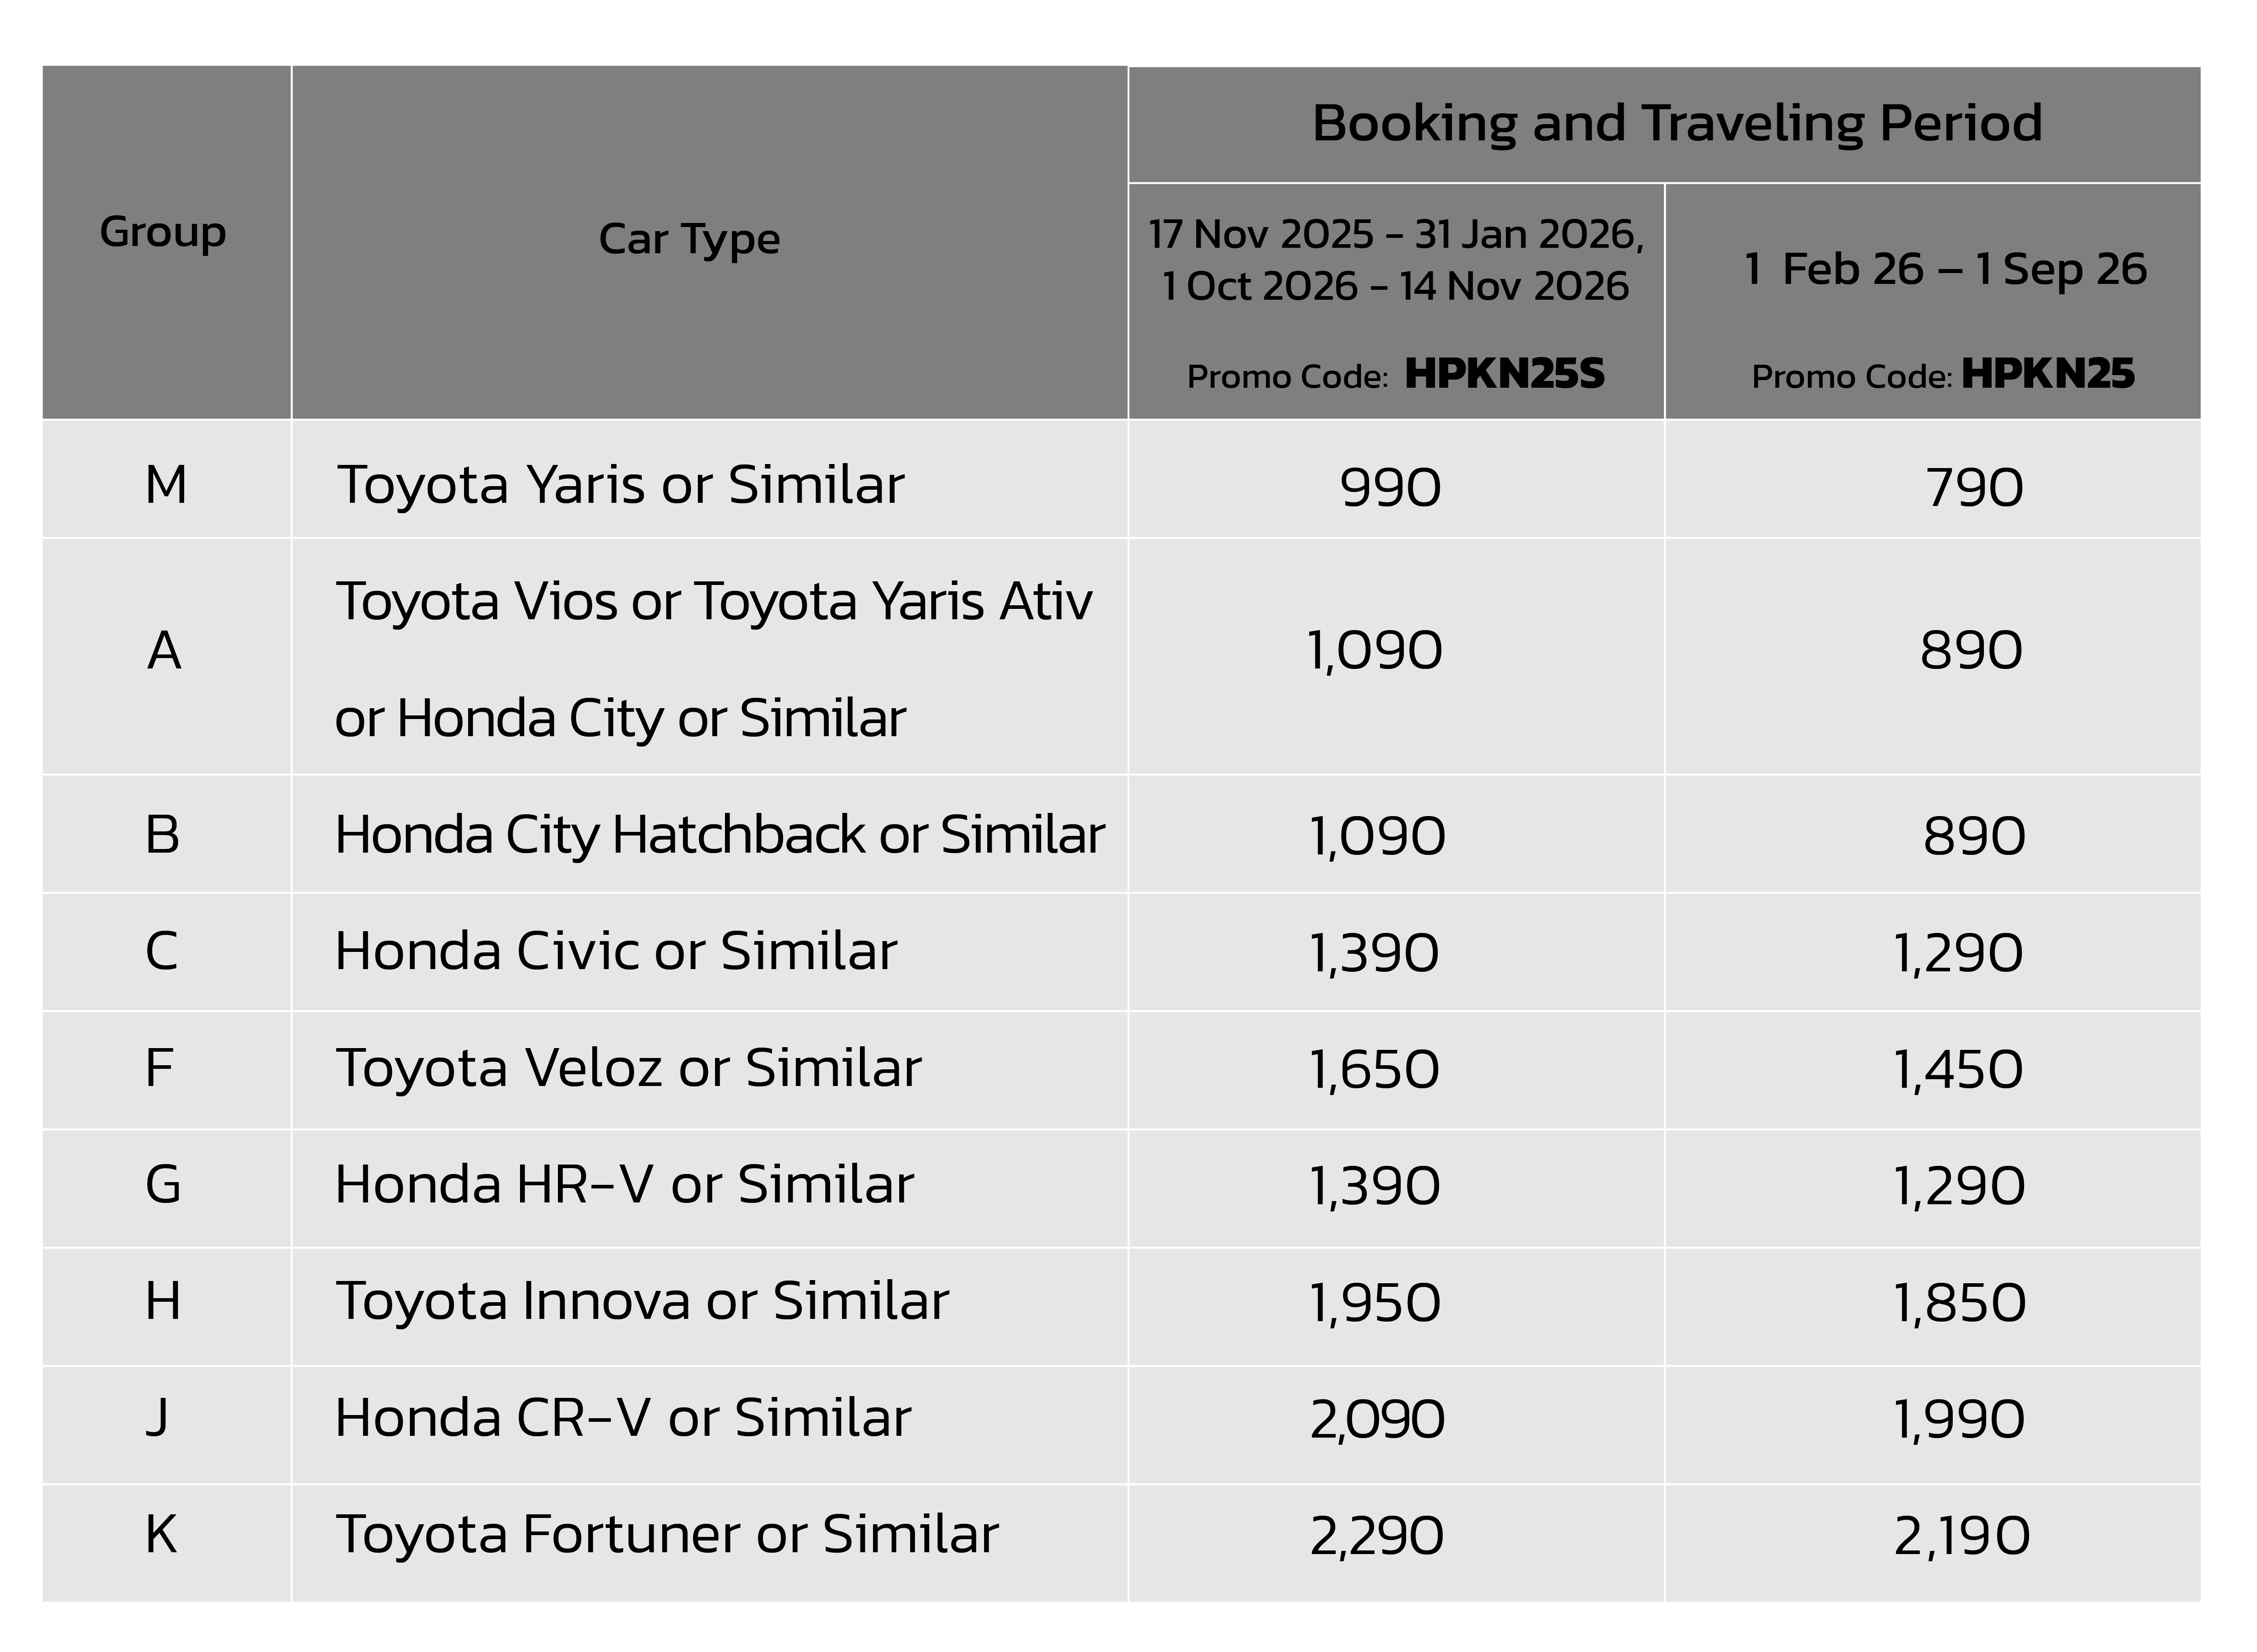Select the "Honda City Hatchback or Similar" cell

click(x=719, y=835)
